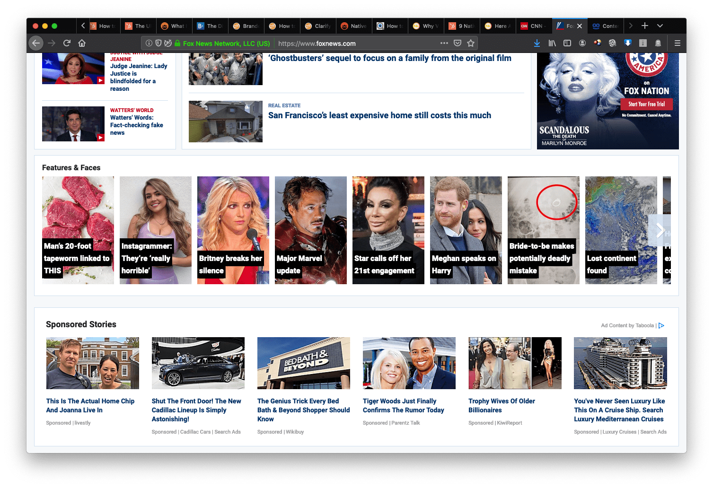This screenshot has width=713, height=488.
Task: Show site information icon in address bar
Action: [x=149, y=43]
